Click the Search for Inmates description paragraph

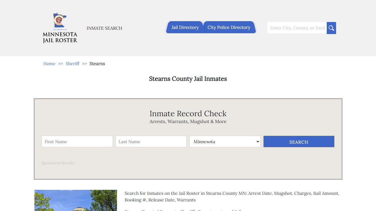(232, 196)
